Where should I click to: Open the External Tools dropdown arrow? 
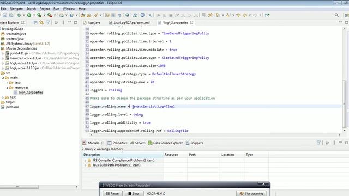click(55, 15)
